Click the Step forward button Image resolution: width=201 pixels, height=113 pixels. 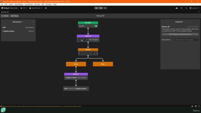105,8
